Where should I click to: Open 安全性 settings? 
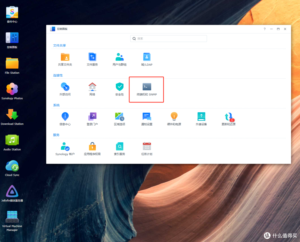(119, 89)
